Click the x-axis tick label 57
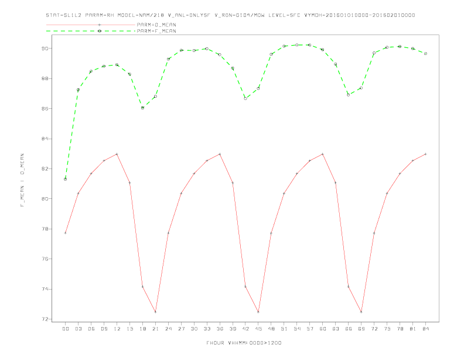Image resolution: width=464 pixels, height=358 pixels. (x=310, y=329)
